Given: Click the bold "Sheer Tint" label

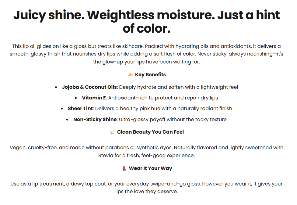Looking at the screenshot, I should pos(80,109).
